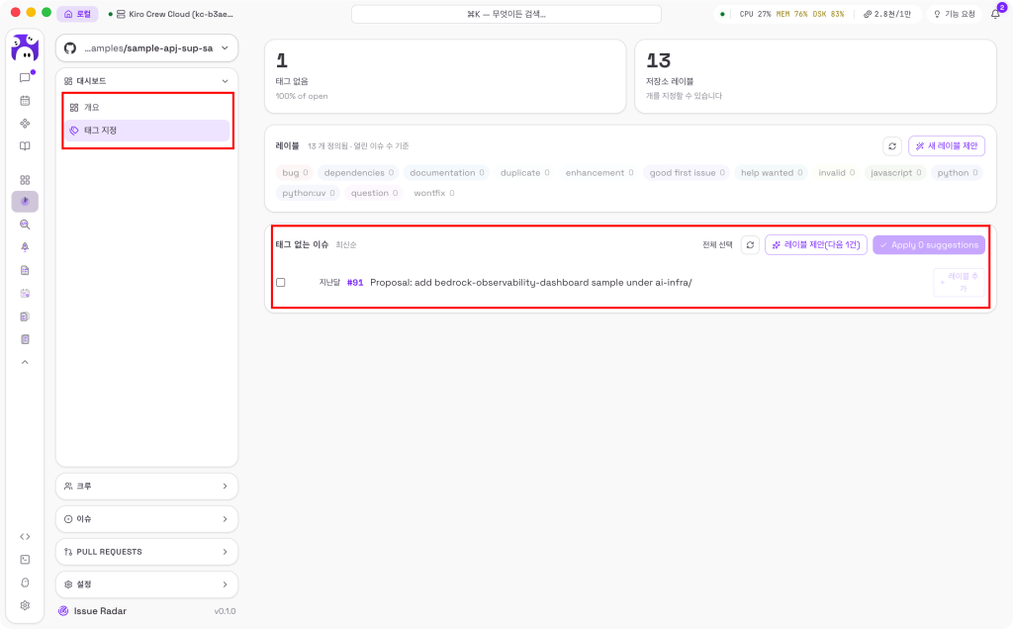Switch to the Kiro Crew Cloud tab

[x=171, y=14]
